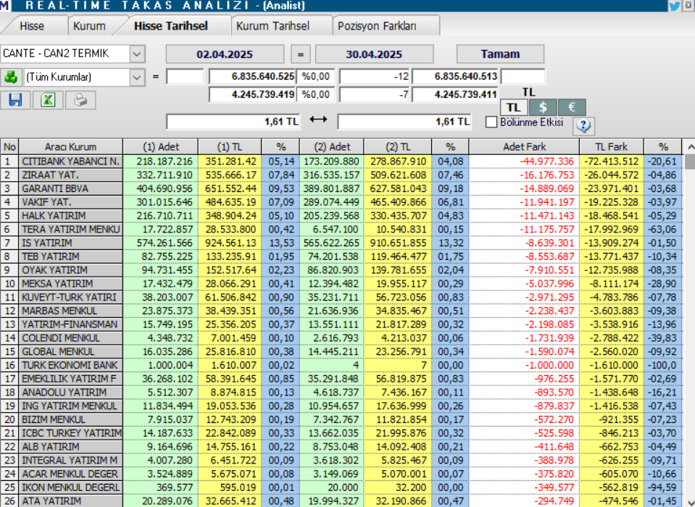The height and width of the screenshot is (507, 695).
Task: Select the KUVEYT-TURK YATIRI row
Action: tap(341, 297)
